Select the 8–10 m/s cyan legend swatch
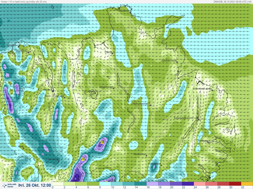The image size is (253, 189). click(x=105, y=184)
